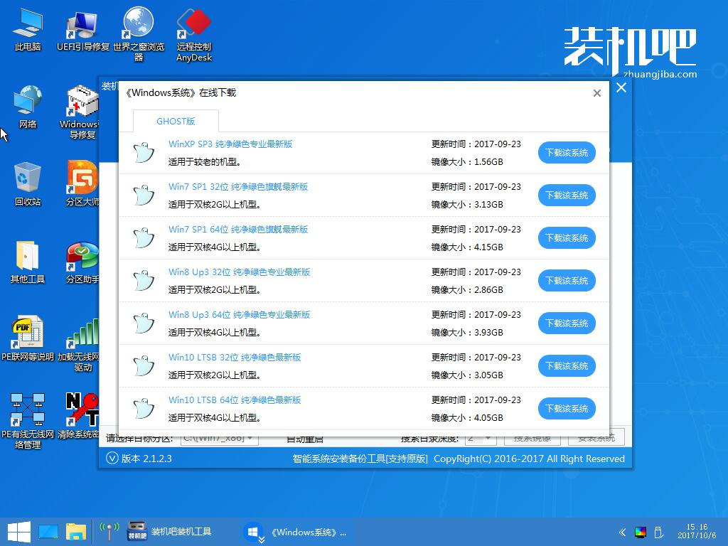Download Win8 Up3 32位 system

pos(567,280)
